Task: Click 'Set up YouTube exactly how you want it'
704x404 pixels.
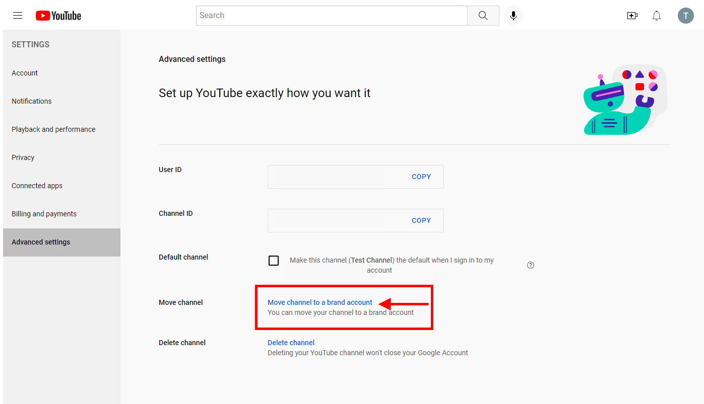Action: click(265, 93)
